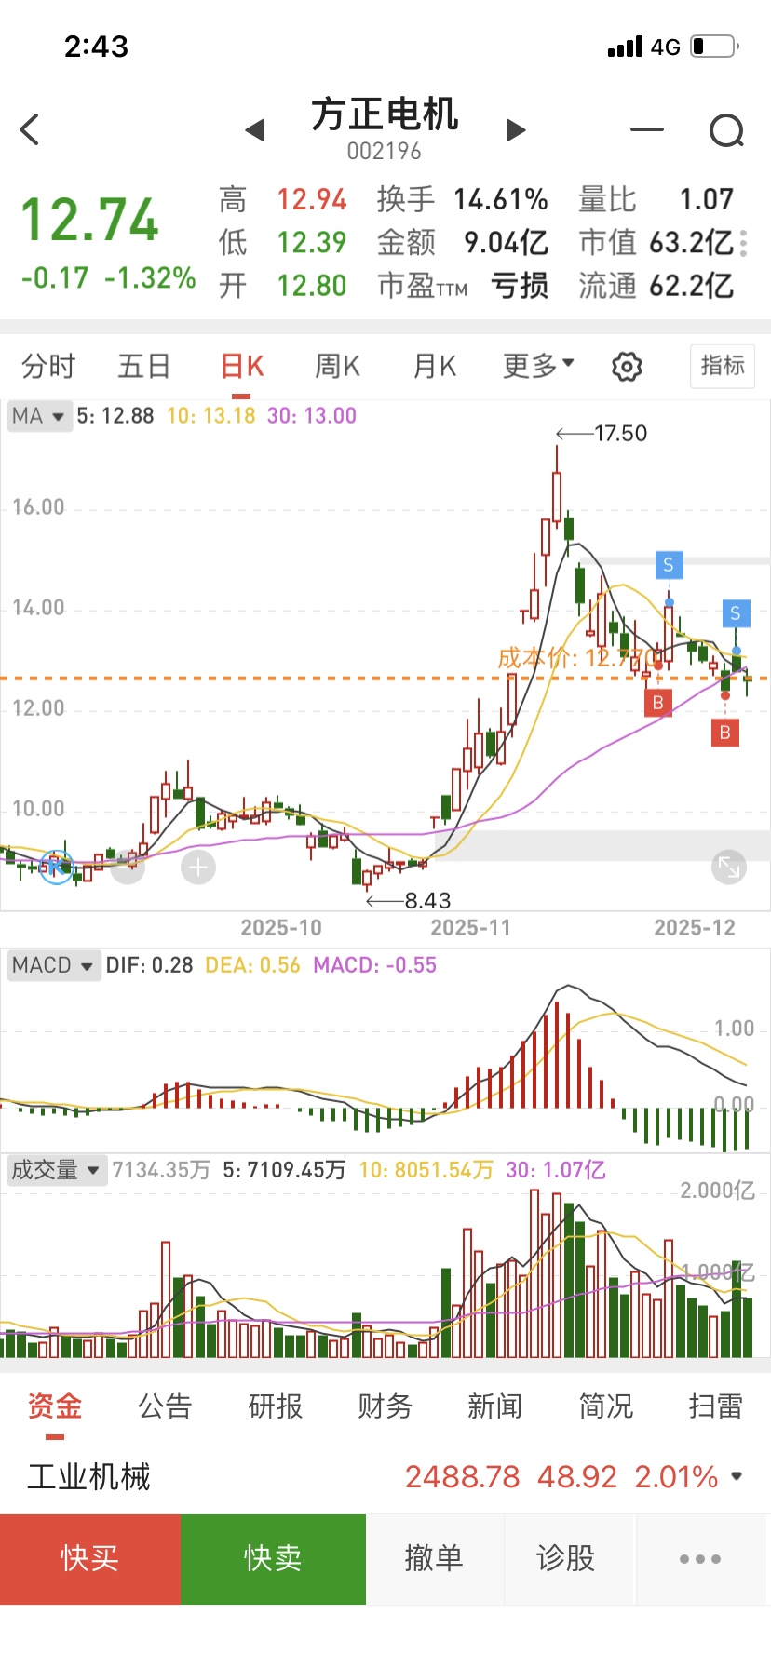Viewport: 771px width, 1668px height.
Task: Tap the cellular signal bars icon
Action: [x=625, y=47]
